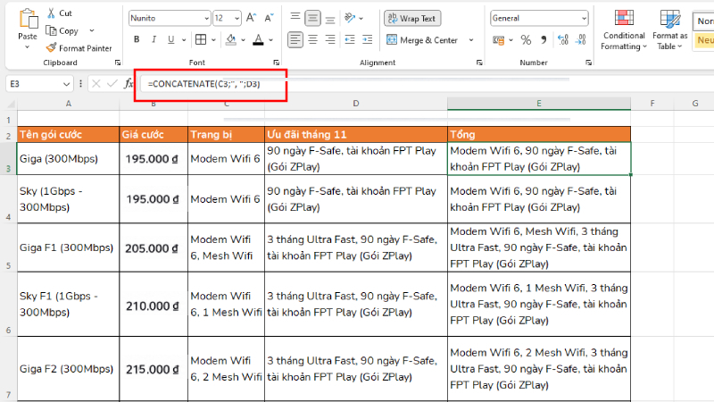Click the formula bar with CONCATENATE formula

click(x=427, y=84)
